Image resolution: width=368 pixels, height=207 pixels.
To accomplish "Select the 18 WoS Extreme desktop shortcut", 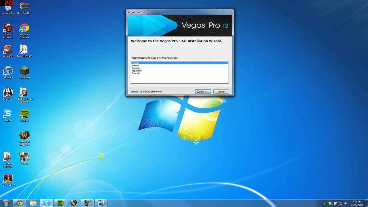I will 8,31.
